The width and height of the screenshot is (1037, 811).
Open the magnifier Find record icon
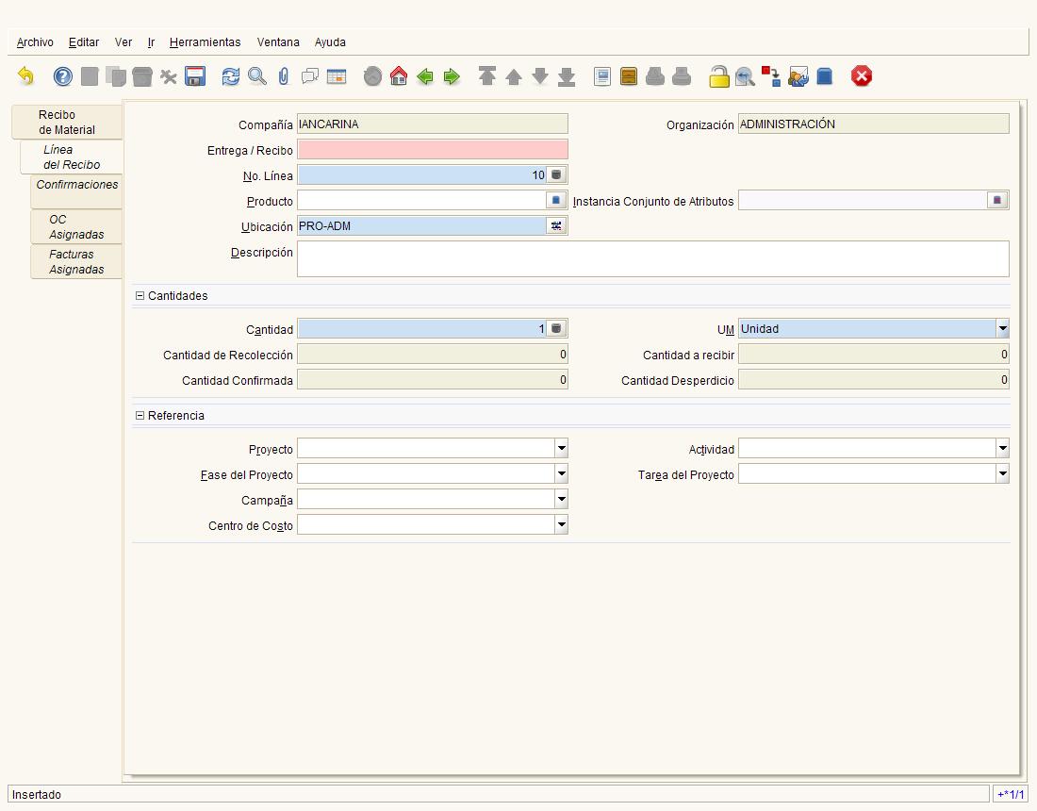[x=257, y=76]
